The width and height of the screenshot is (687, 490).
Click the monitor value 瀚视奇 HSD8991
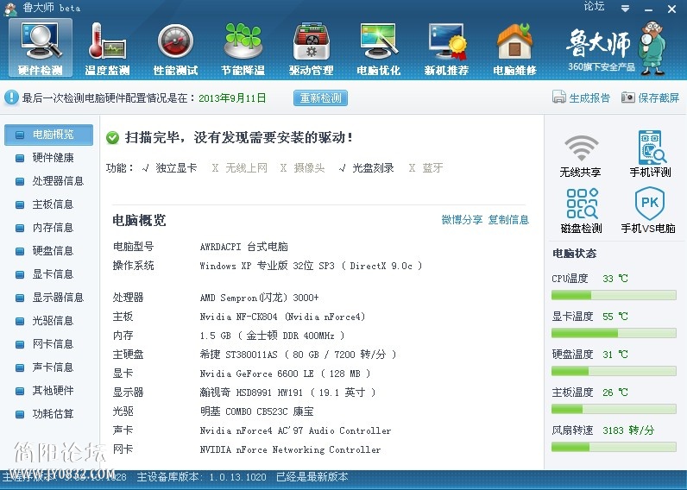coord(288,393)
